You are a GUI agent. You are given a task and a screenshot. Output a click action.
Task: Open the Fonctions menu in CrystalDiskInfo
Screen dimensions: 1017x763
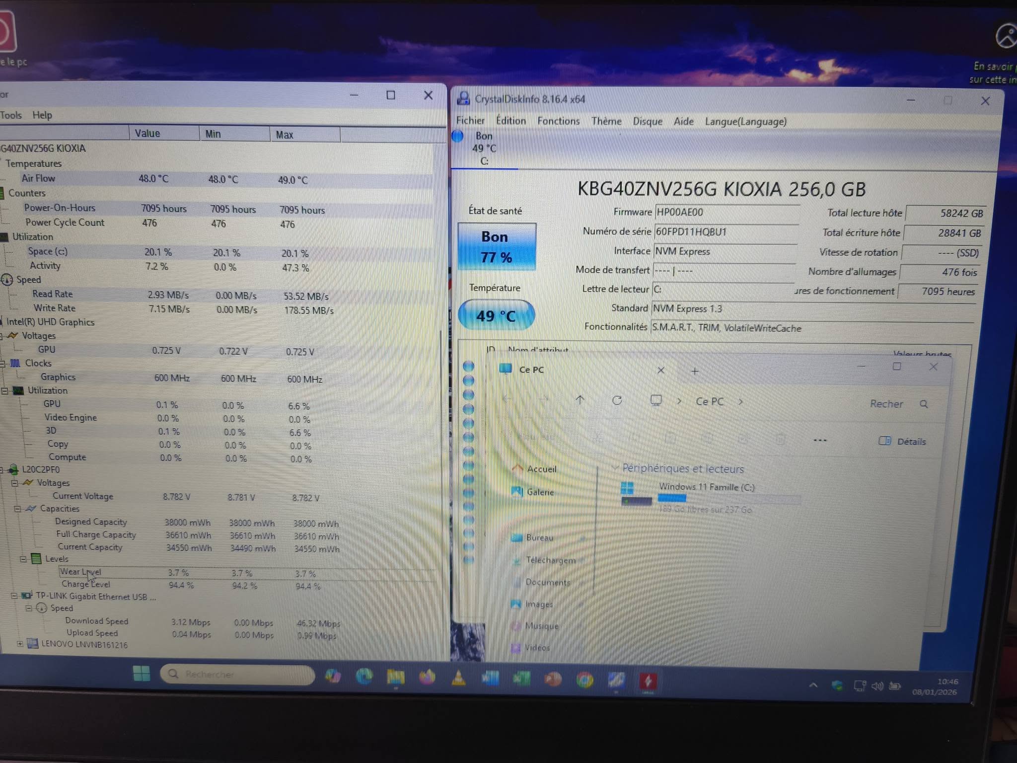558,121
